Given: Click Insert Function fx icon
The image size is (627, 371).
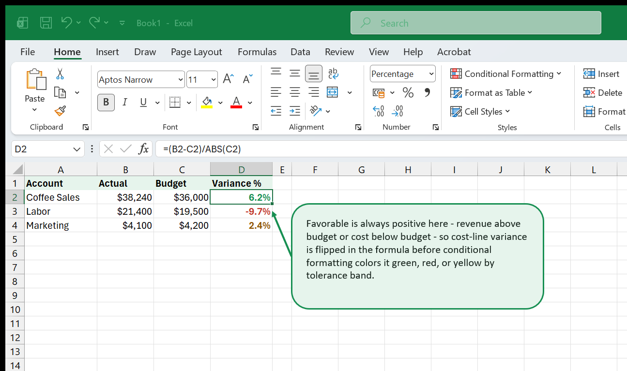Looking at the screenshot, I should click(143, 149).
